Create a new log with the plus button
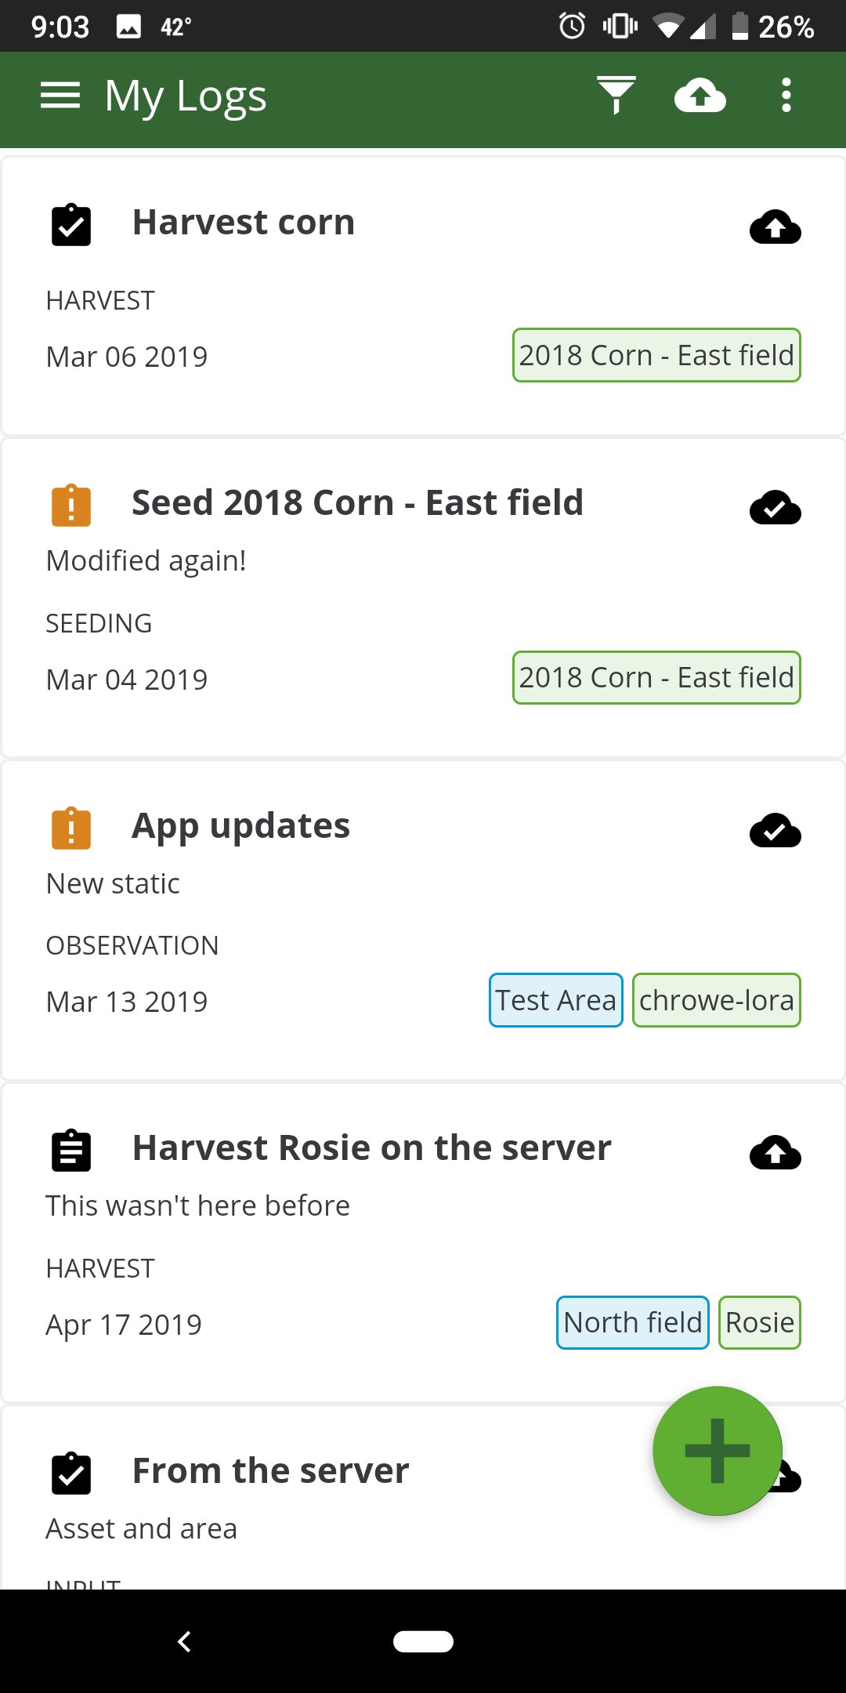 pyautogui.click(x=718, y=1450)
